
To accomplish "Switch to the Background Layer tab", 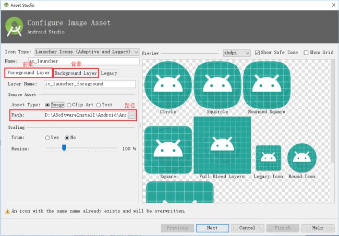I will [x=76, y=73].
